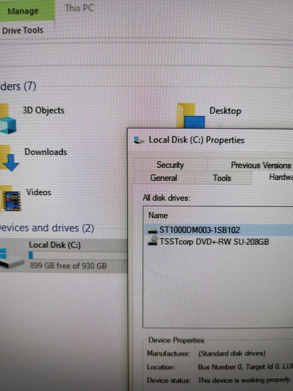Click the Name column header

158,215
